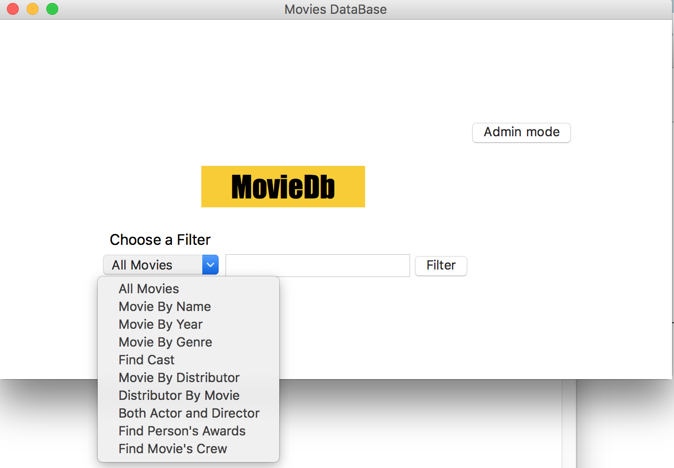This screenshot has height=468, width=674.
Task: Select "Find Person's Awards" option
Action: (x=182, y=430)
